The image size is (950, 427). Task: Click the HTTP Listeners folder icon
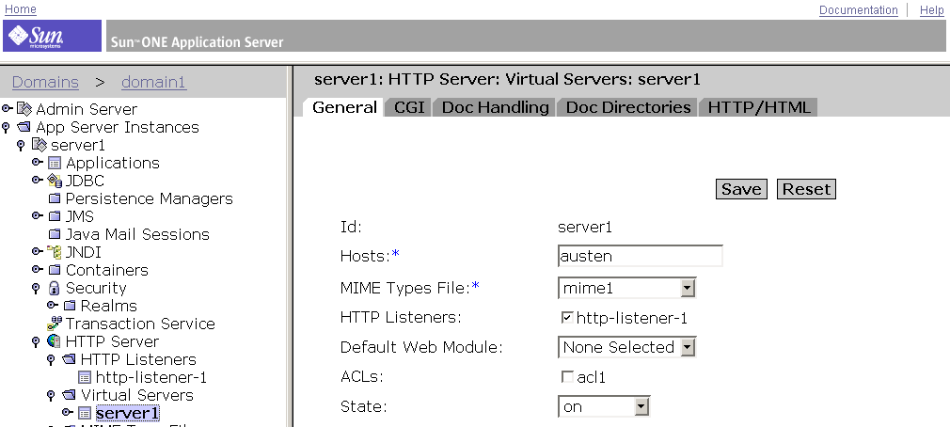pyautogui.click(x=70, y=359)
